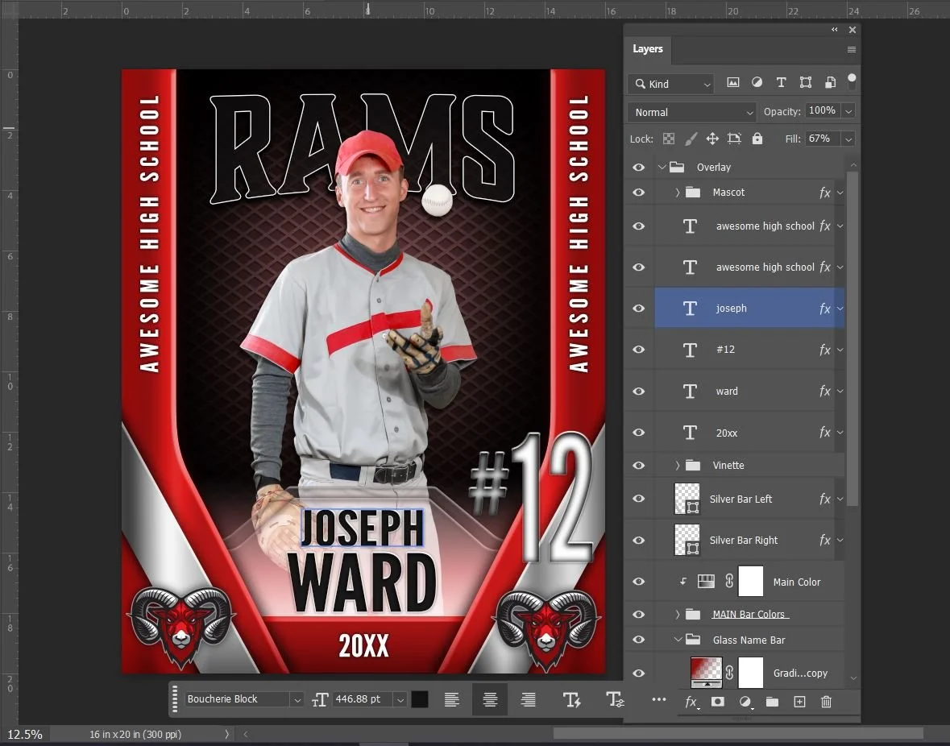This screenshot has width=950, height=746.
Task: Hide the Silver Bar Left layer
Action: tap(639, 499)
